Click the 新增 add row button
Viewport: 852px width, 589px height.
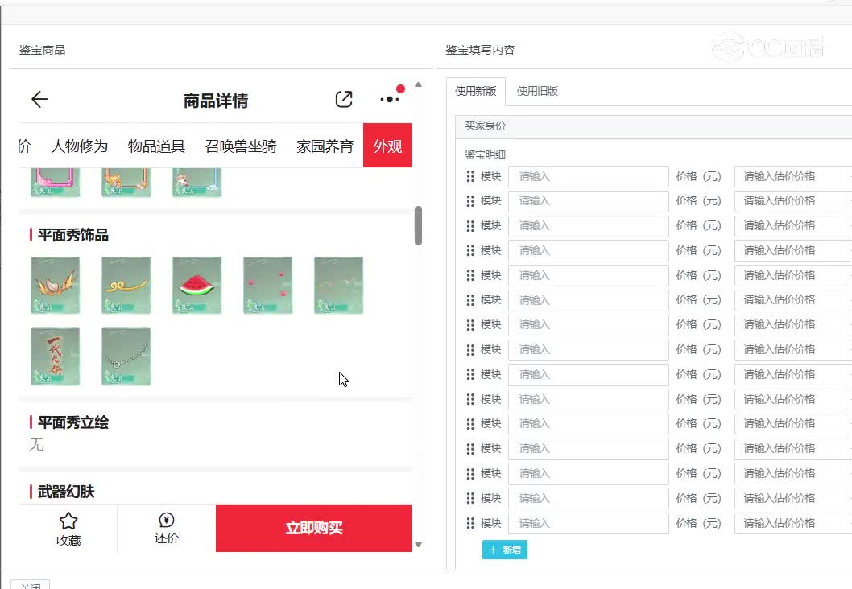click(x=505, y=550)
